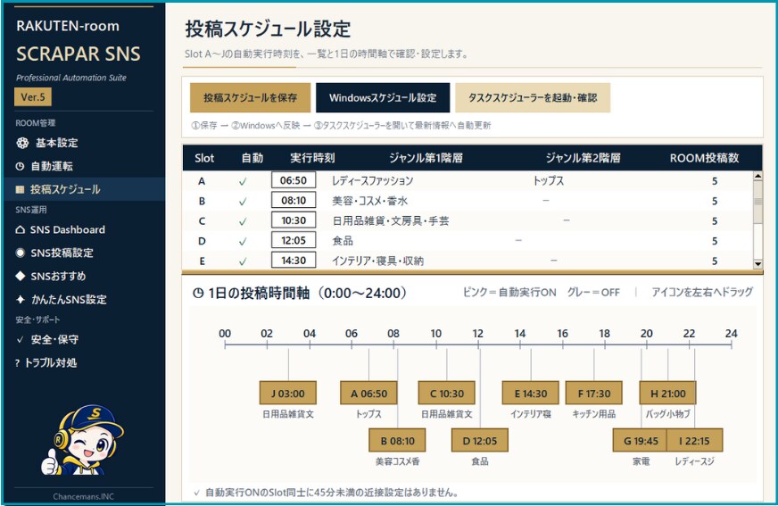This screenshot has height=506, width=778.
Task: Edit the 10:30 time field
Action: (294, 220)
